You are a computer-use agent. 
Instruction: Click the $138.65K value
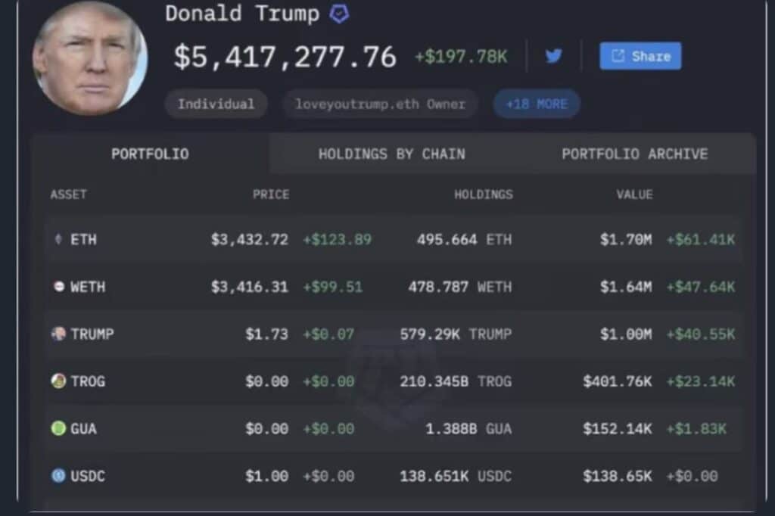(x=618, y=476)
